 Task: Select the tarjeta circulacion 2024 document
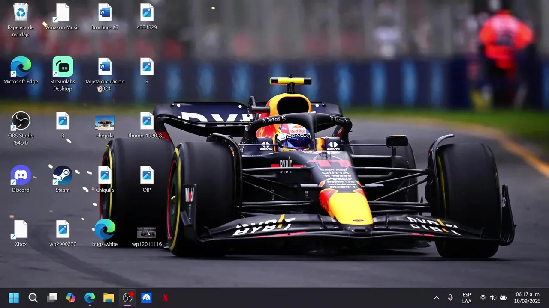click(105, 74)
